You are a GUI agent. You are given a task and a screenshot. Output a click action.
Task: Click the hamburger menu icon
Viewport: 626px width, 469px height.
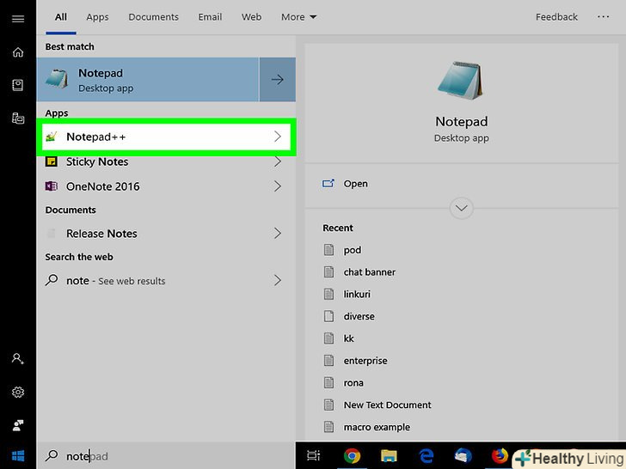coord(18,18)
